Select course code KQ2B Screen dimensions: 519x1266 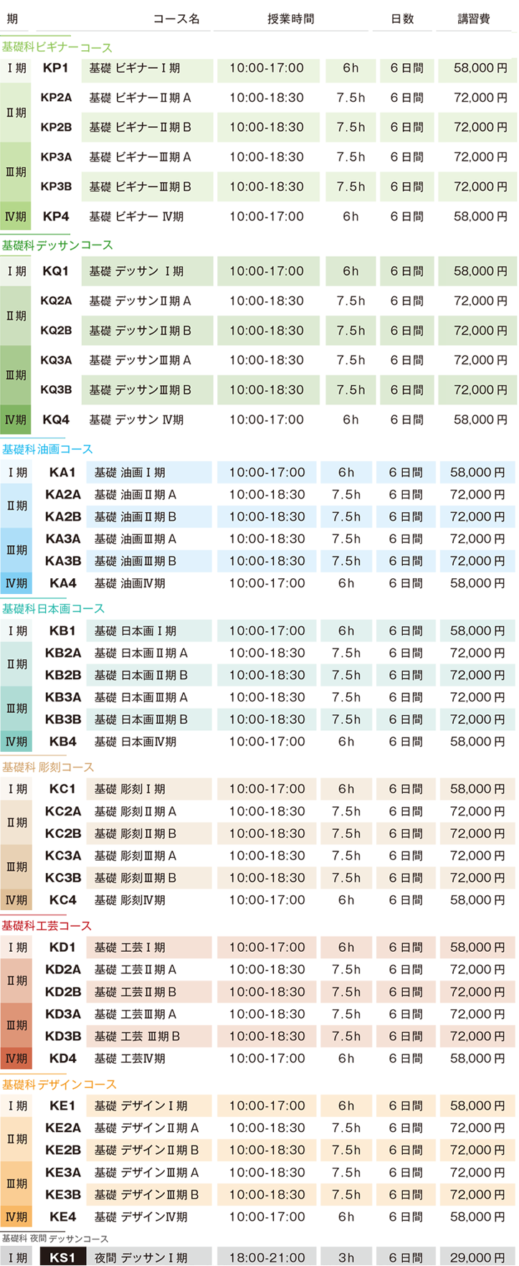56,331
